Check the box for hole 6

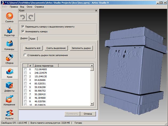(x=25, y=91)
